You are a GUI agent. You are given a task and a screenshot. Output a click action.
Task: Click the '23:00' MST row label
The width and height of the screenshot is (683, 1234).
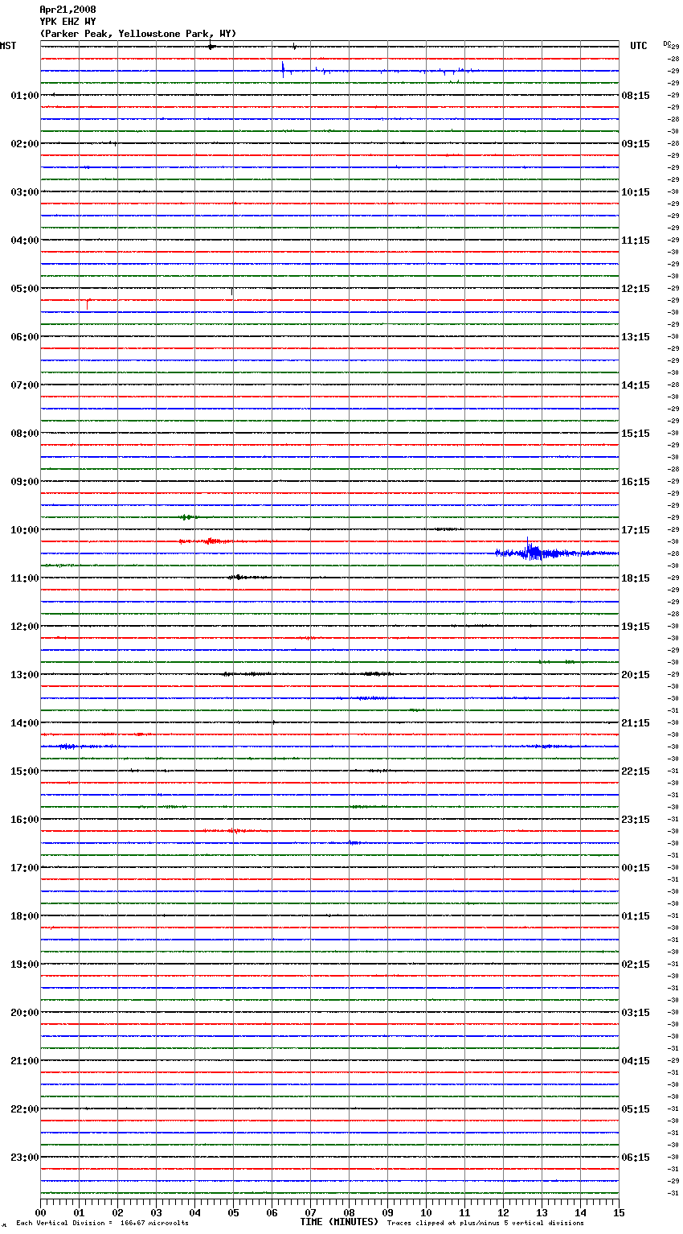point(25,1158)
